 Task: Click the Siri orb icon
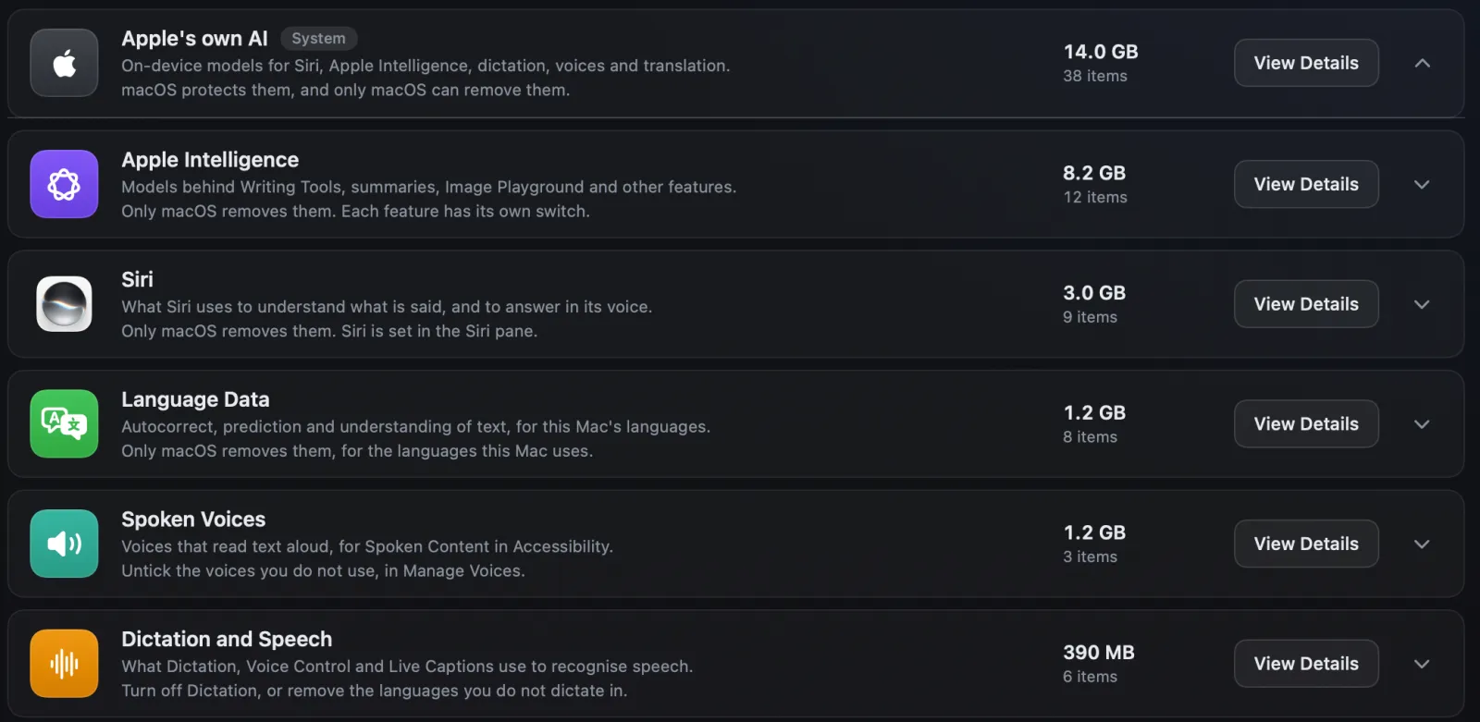(x=64, y=304)
